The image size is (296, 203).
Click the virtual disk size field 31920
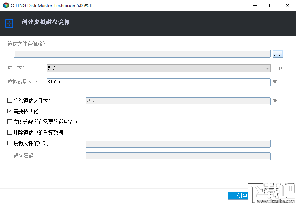(159, 82)
